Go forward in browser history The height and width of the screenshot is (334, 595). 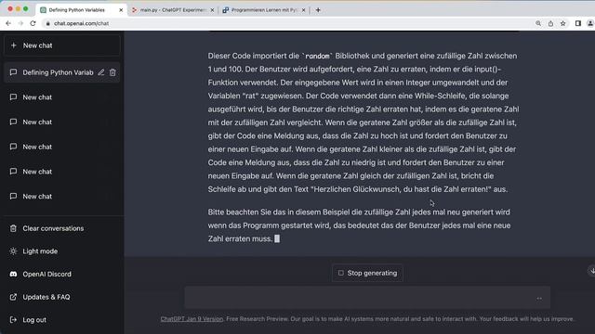point(20,23)
